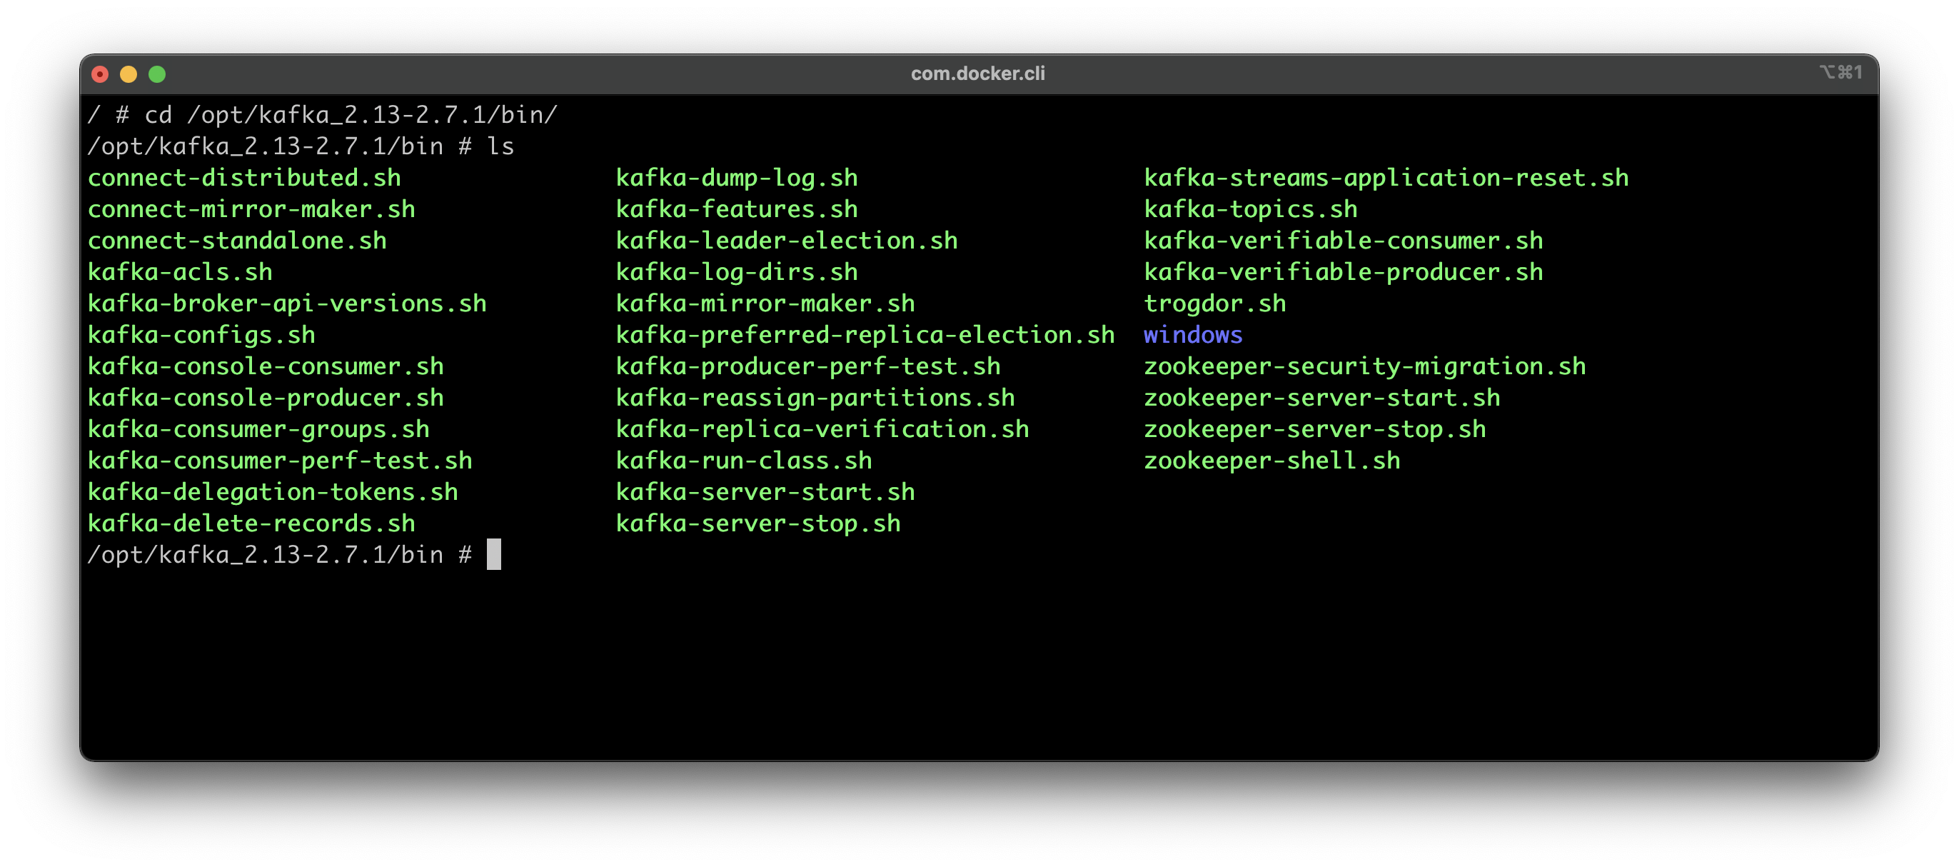Screen dimensions: 1959x867
Task: Click zookeeper-shell.sh filename
Action: tap(1271, 461)
